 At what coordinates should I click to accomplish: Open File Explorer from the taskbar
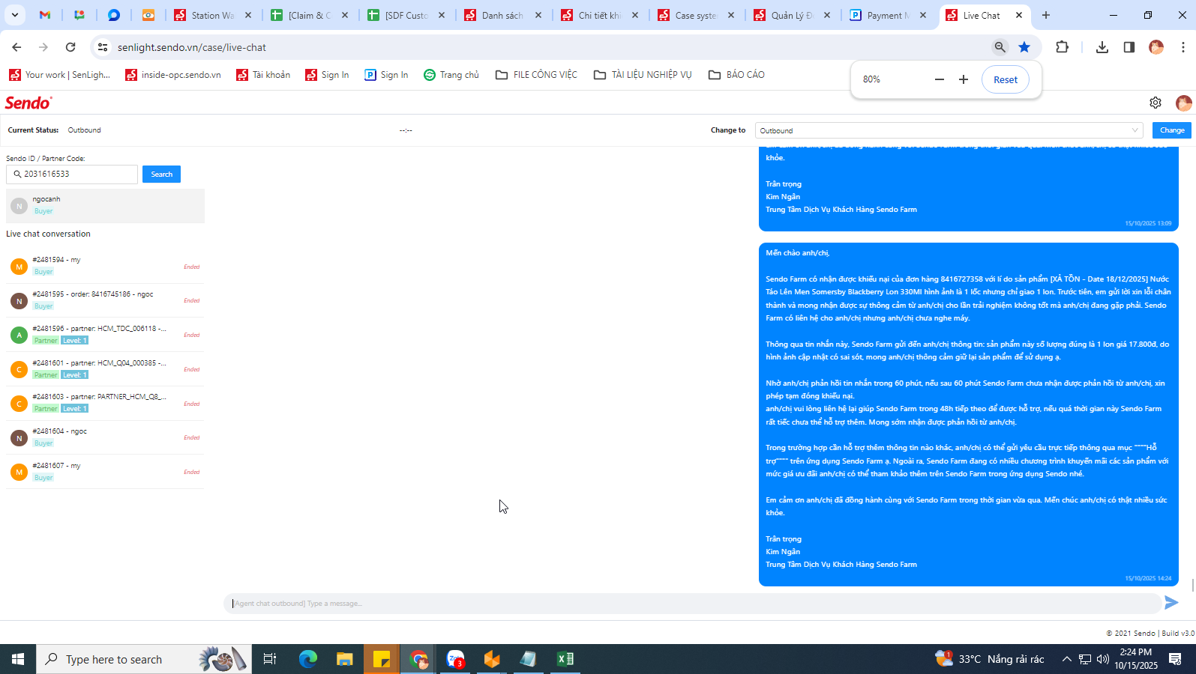[344, 659]
